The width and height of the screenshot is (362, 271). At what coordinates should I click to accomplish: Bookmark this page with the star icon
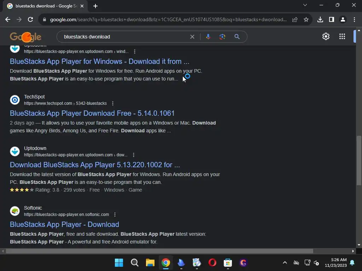306,20
